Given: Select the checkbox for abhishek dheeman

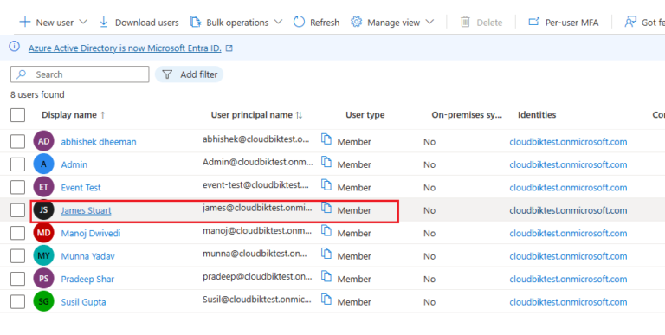Looking at the screenshot, I should click(18, 141).
